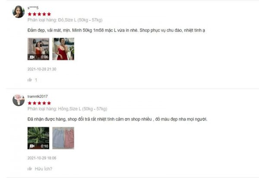Screen dimensions: 259x178
Task: Click username tramntk2017
Action: tap(38, 96)
